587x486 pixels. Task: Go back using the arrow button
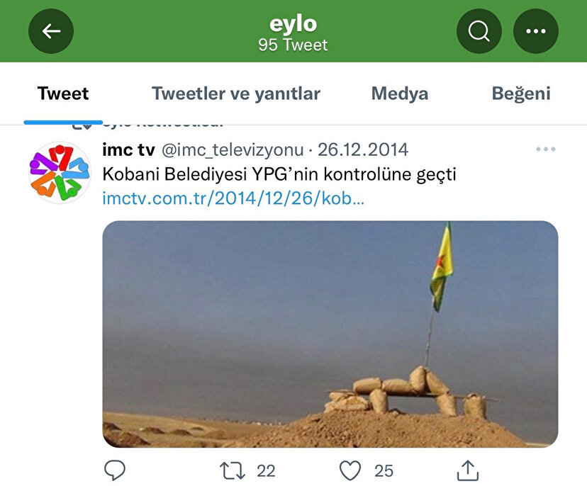point(51,31)
